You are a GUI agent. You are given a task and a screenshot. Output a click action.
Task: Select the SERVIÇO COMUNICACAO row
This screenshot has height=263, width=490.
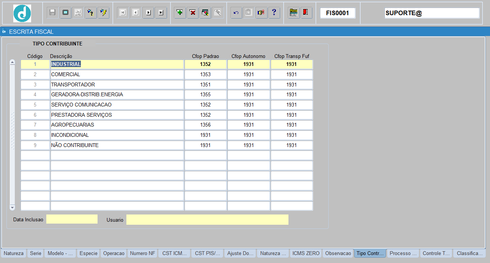(117, 105)
